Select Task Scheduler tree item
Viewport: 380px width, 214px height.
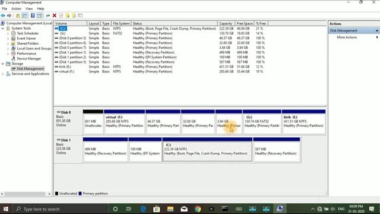[28, 33]
